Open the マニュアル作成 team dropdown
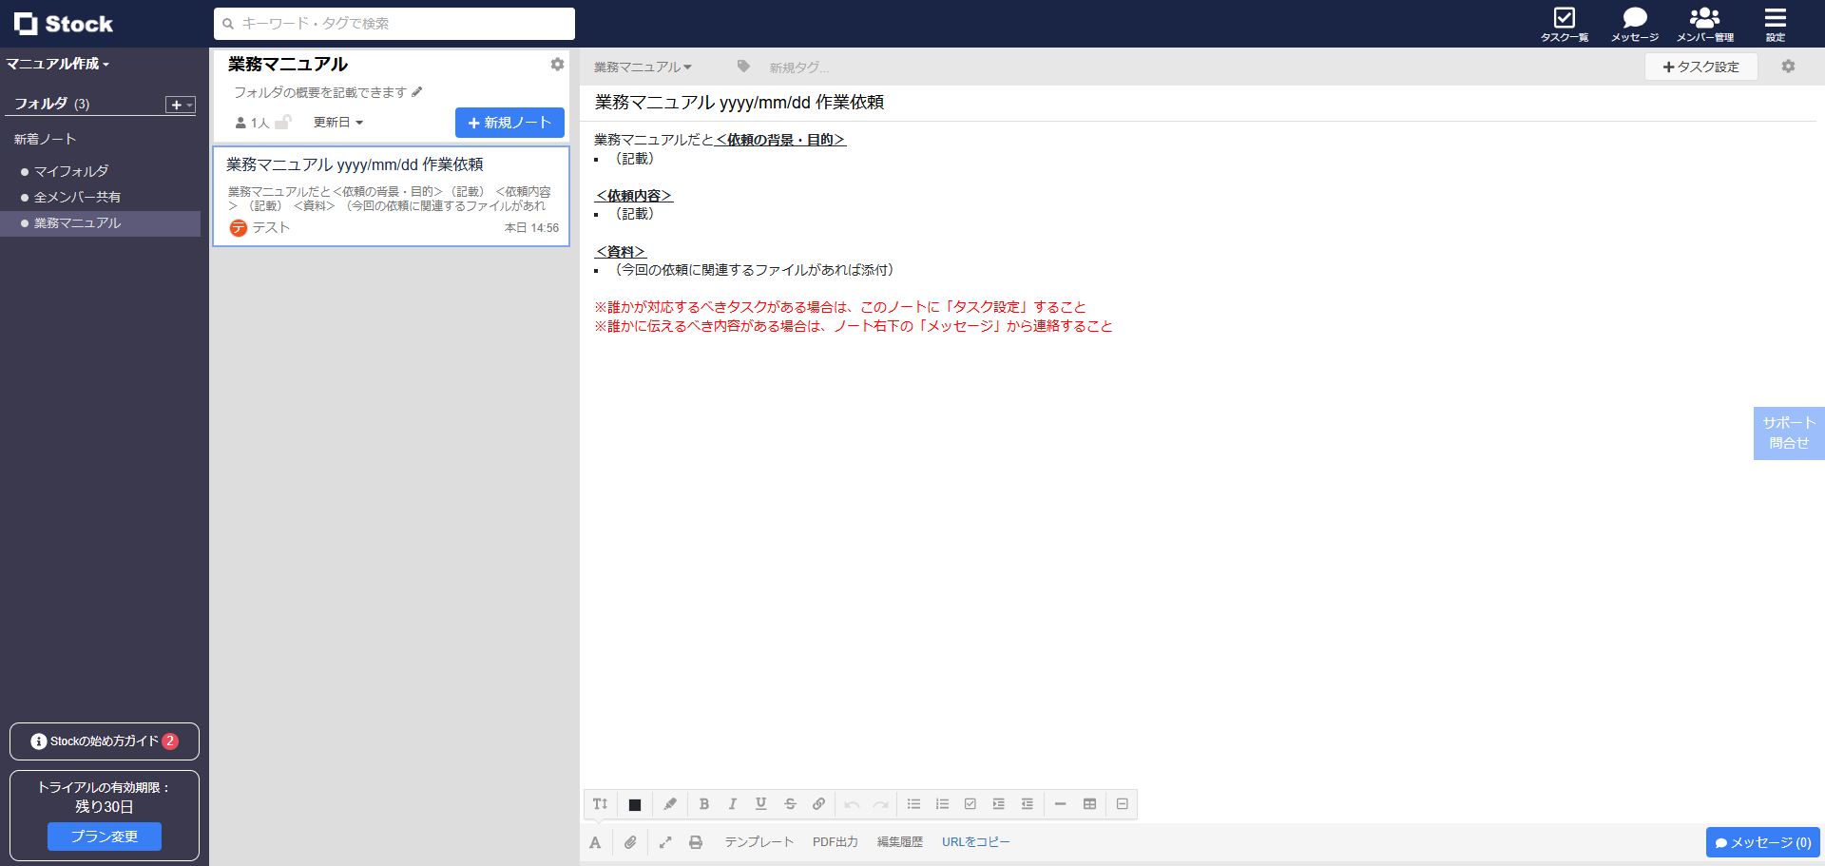The height and width of the screenshot is (866, 1825). (58, 64)
